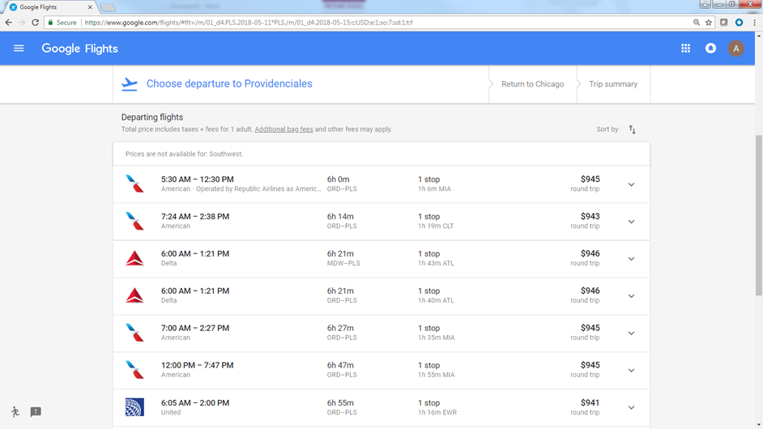Close the Google Flights tab
The image size is (763, 429).
coord(90,7)
